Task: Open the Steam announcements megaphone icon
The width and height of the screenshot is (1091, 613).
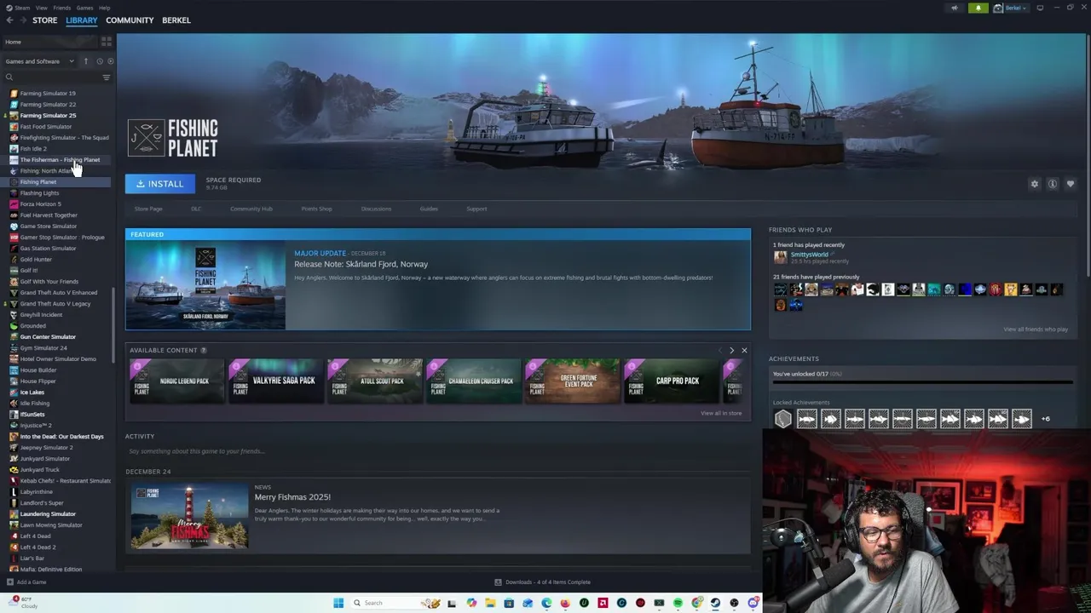Action: tap(955, 8)
